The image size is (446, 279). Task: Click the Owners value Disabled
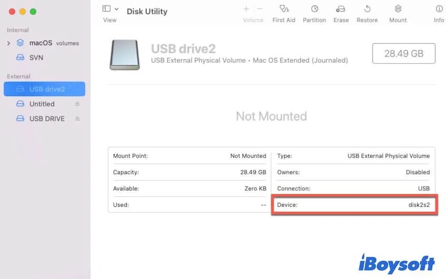pos(418,172)
